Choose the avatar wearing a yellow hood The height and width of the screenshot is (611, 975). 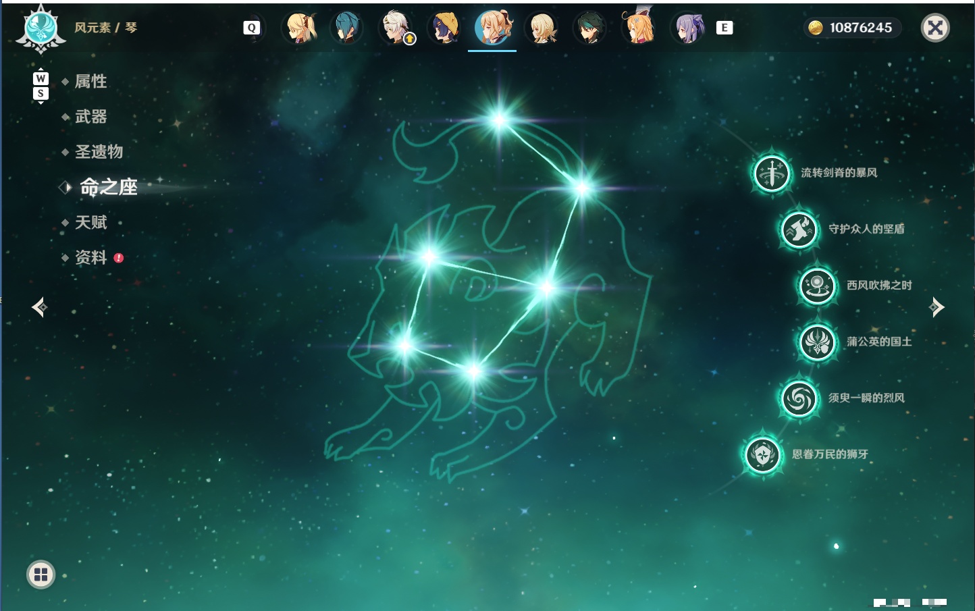pyautogui.click(x=444, y=28)
